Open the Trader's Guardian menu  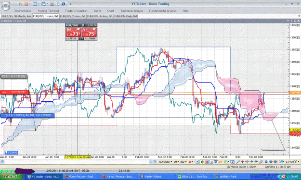pos(76,11)
